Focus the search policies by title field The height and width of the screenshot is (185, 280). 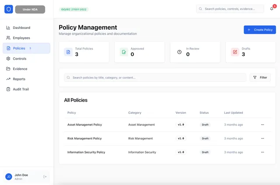point(155,77)
